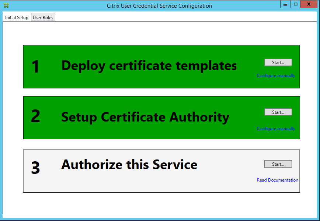
Task: Click the large step number 3
Action: click(35, 168)
